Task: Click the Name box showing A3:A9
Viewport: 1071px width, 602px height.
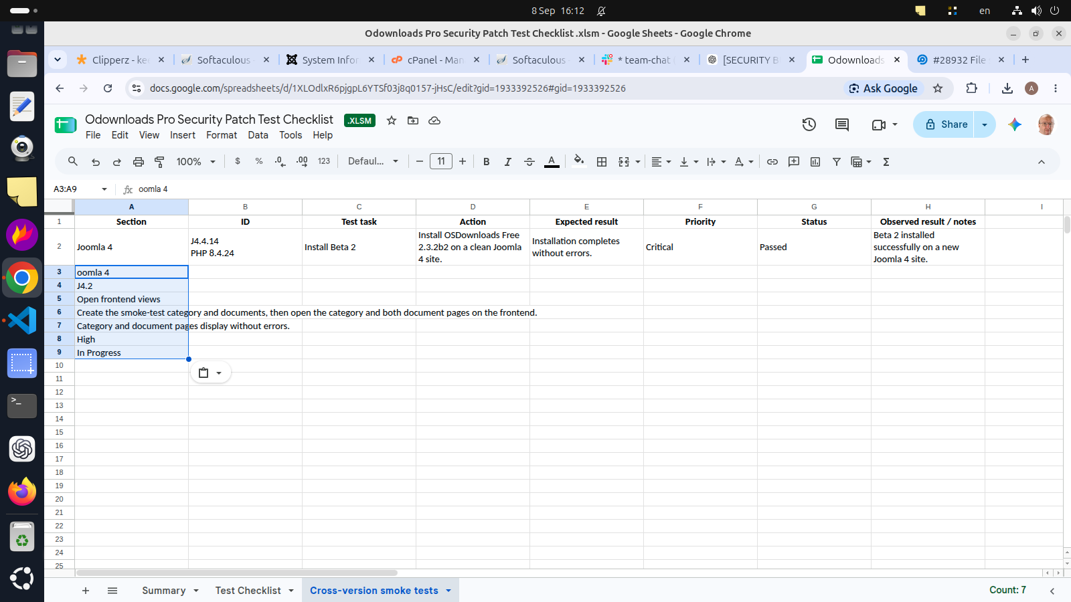Action: [80, 189]
